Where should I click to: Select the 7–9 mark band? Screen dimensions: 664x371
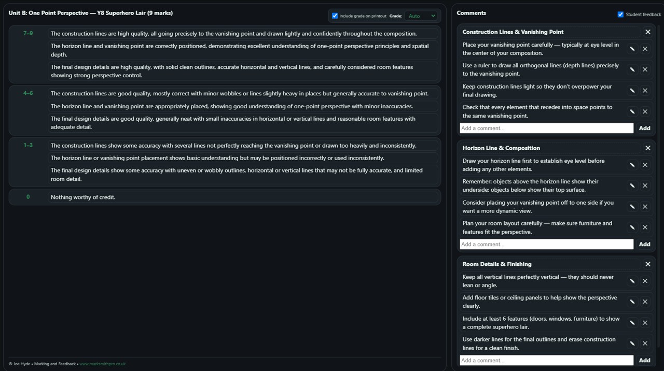click(28, 33)
